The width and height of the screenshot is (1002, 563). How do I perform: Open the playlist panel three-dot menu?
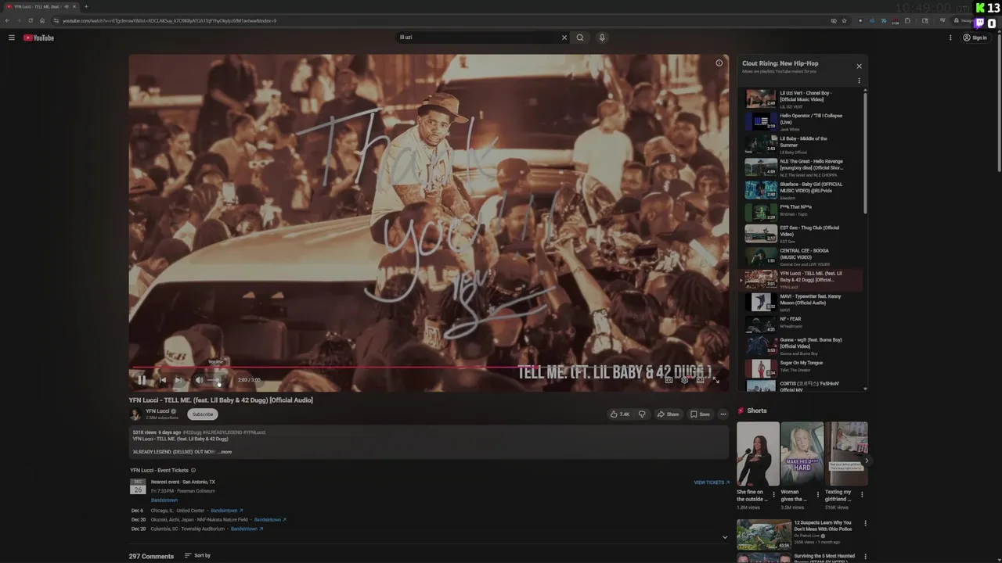859,81
